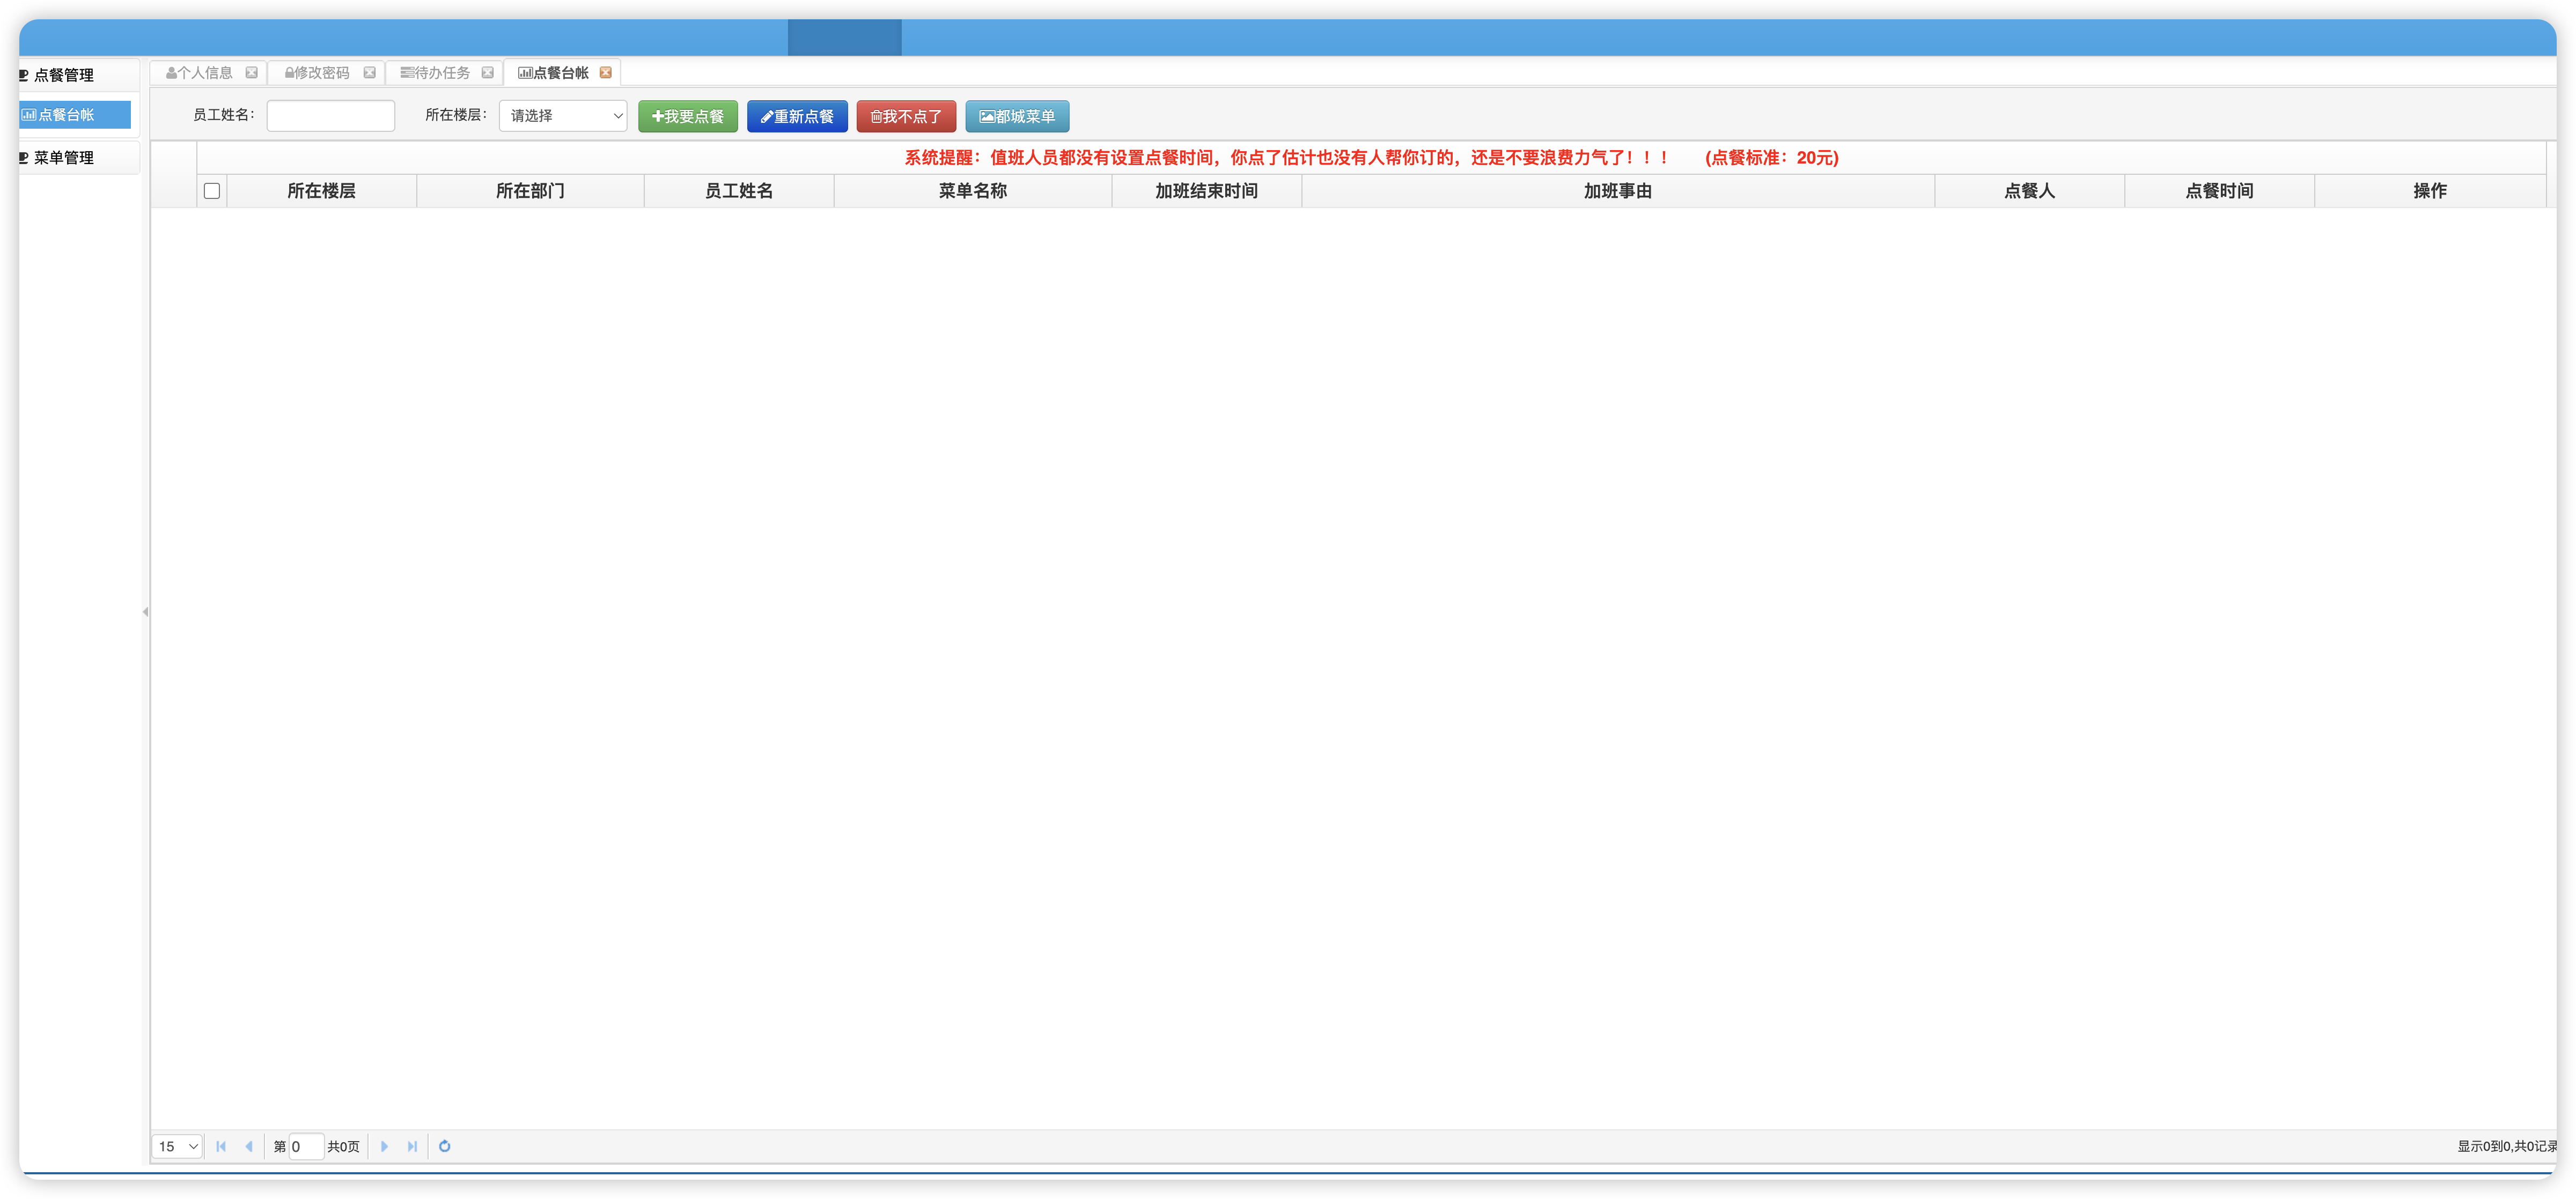Focus the 员工姓名 input field
The image size is (2576, 1199).
[331, 116]
